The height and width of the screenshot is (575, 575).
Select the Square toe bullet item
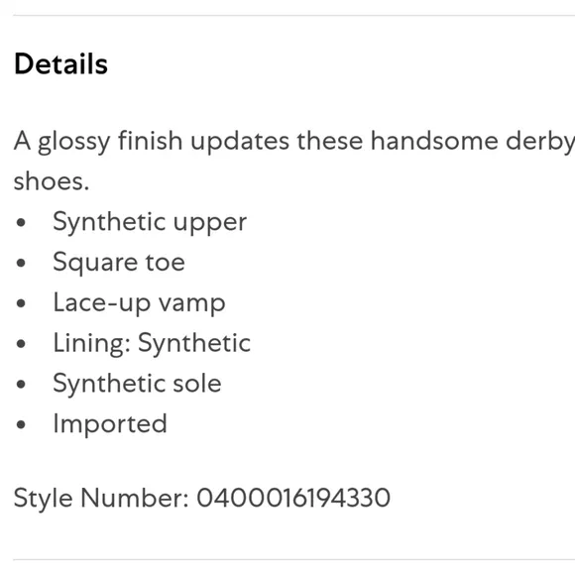click(119, 262)
